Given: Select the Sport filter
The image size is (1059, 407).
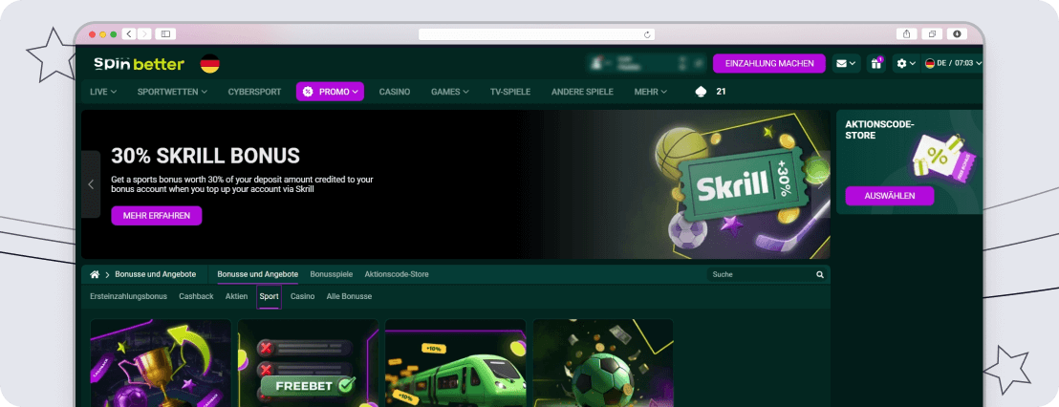Looking at the screenshot, I should pos(269,296).
